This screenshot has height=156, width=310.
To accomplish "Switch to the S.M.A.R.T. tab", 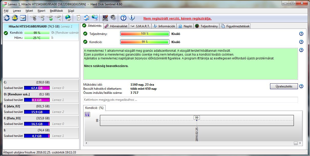I will pos(140,26).
